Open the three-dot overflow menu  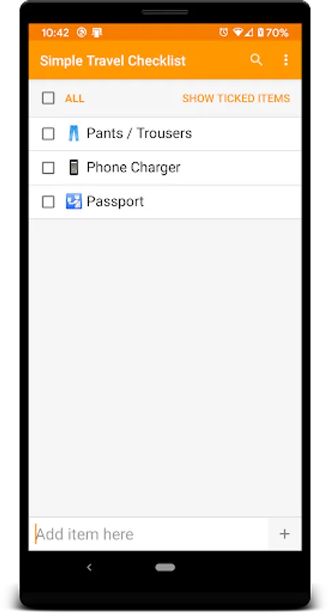pyautogui.click(x=285, y=60)
